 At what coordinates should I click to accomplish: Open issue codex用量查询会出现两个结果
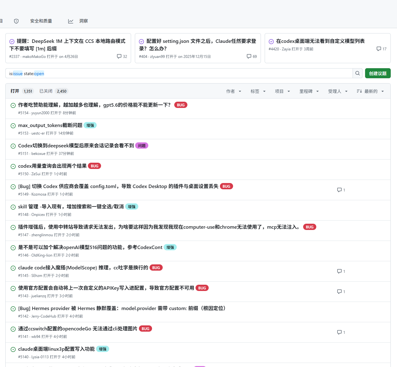click(x=52, y=166)
